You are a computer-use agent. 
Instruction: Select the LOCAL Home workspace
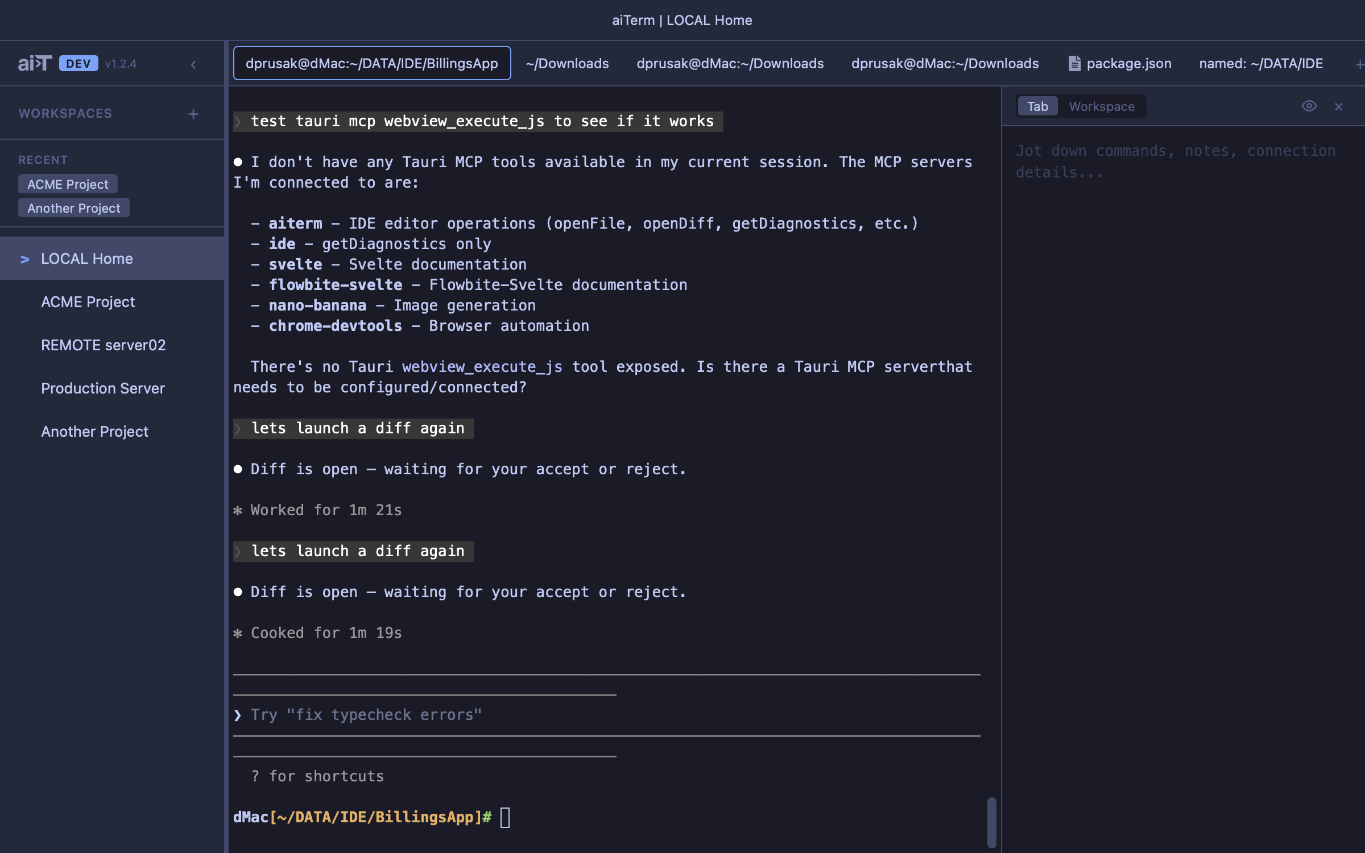coord(86,259)
